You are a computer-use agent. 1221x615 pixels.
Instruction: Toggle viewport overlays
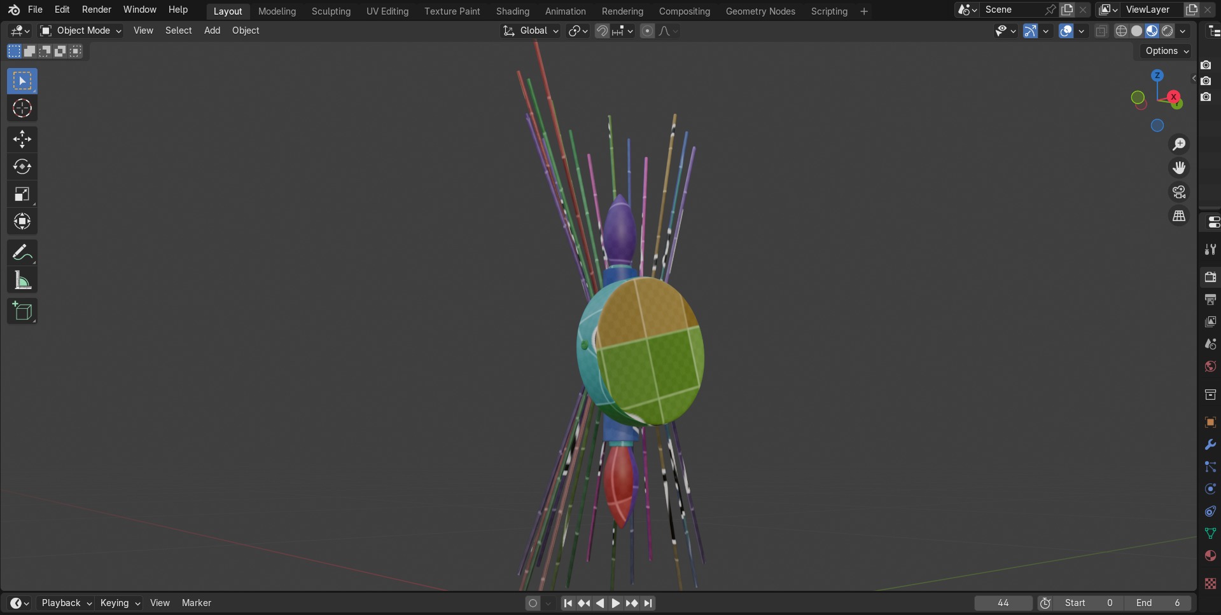point(1066,30)
